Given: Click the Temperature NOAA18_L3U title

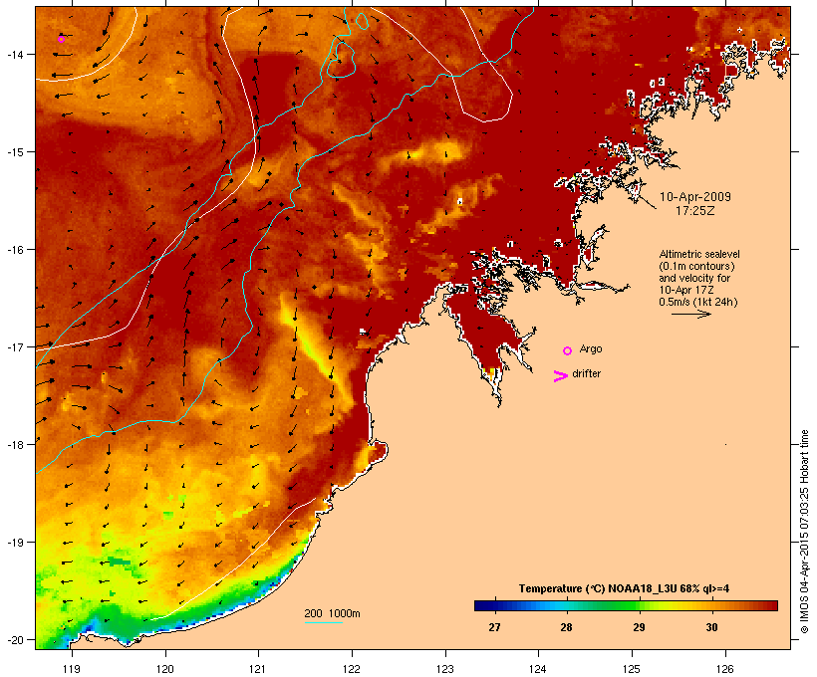Looking at the screenshot, I should 625,589.
